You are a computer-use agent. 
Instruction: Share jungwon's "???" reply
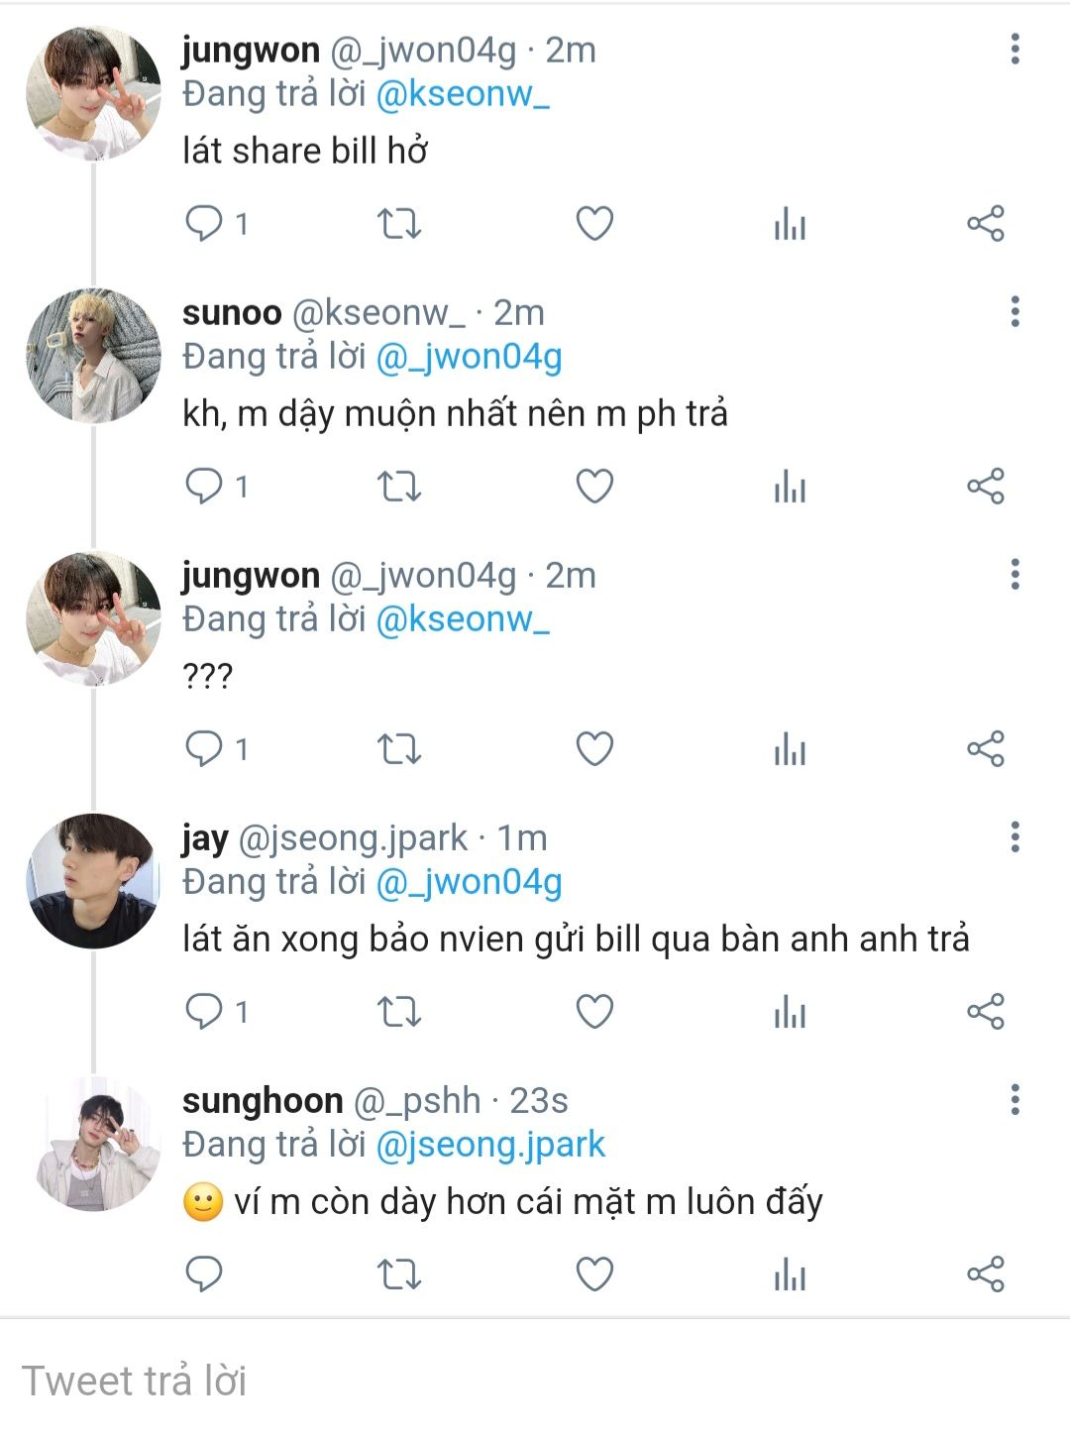coord(986,749)
